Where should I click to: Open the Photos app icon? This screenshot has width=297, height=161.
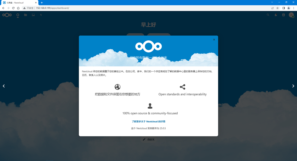(33, 15)
